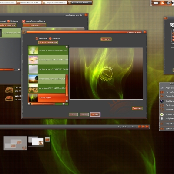Click the Applica button
Screen dimensions: 174x174
(x=84, y=114)
